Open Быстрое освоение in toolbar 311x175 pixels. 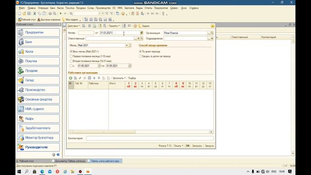pos(49,19)
